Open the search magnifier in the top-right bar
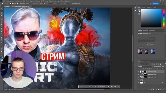 [x=161, y=4]
